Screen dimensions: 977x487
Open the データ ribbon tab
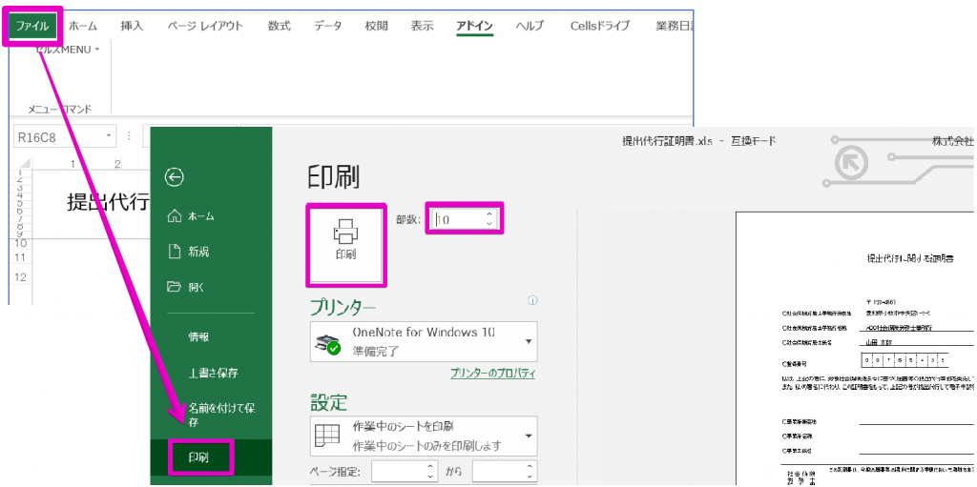(x=327, y=26)
